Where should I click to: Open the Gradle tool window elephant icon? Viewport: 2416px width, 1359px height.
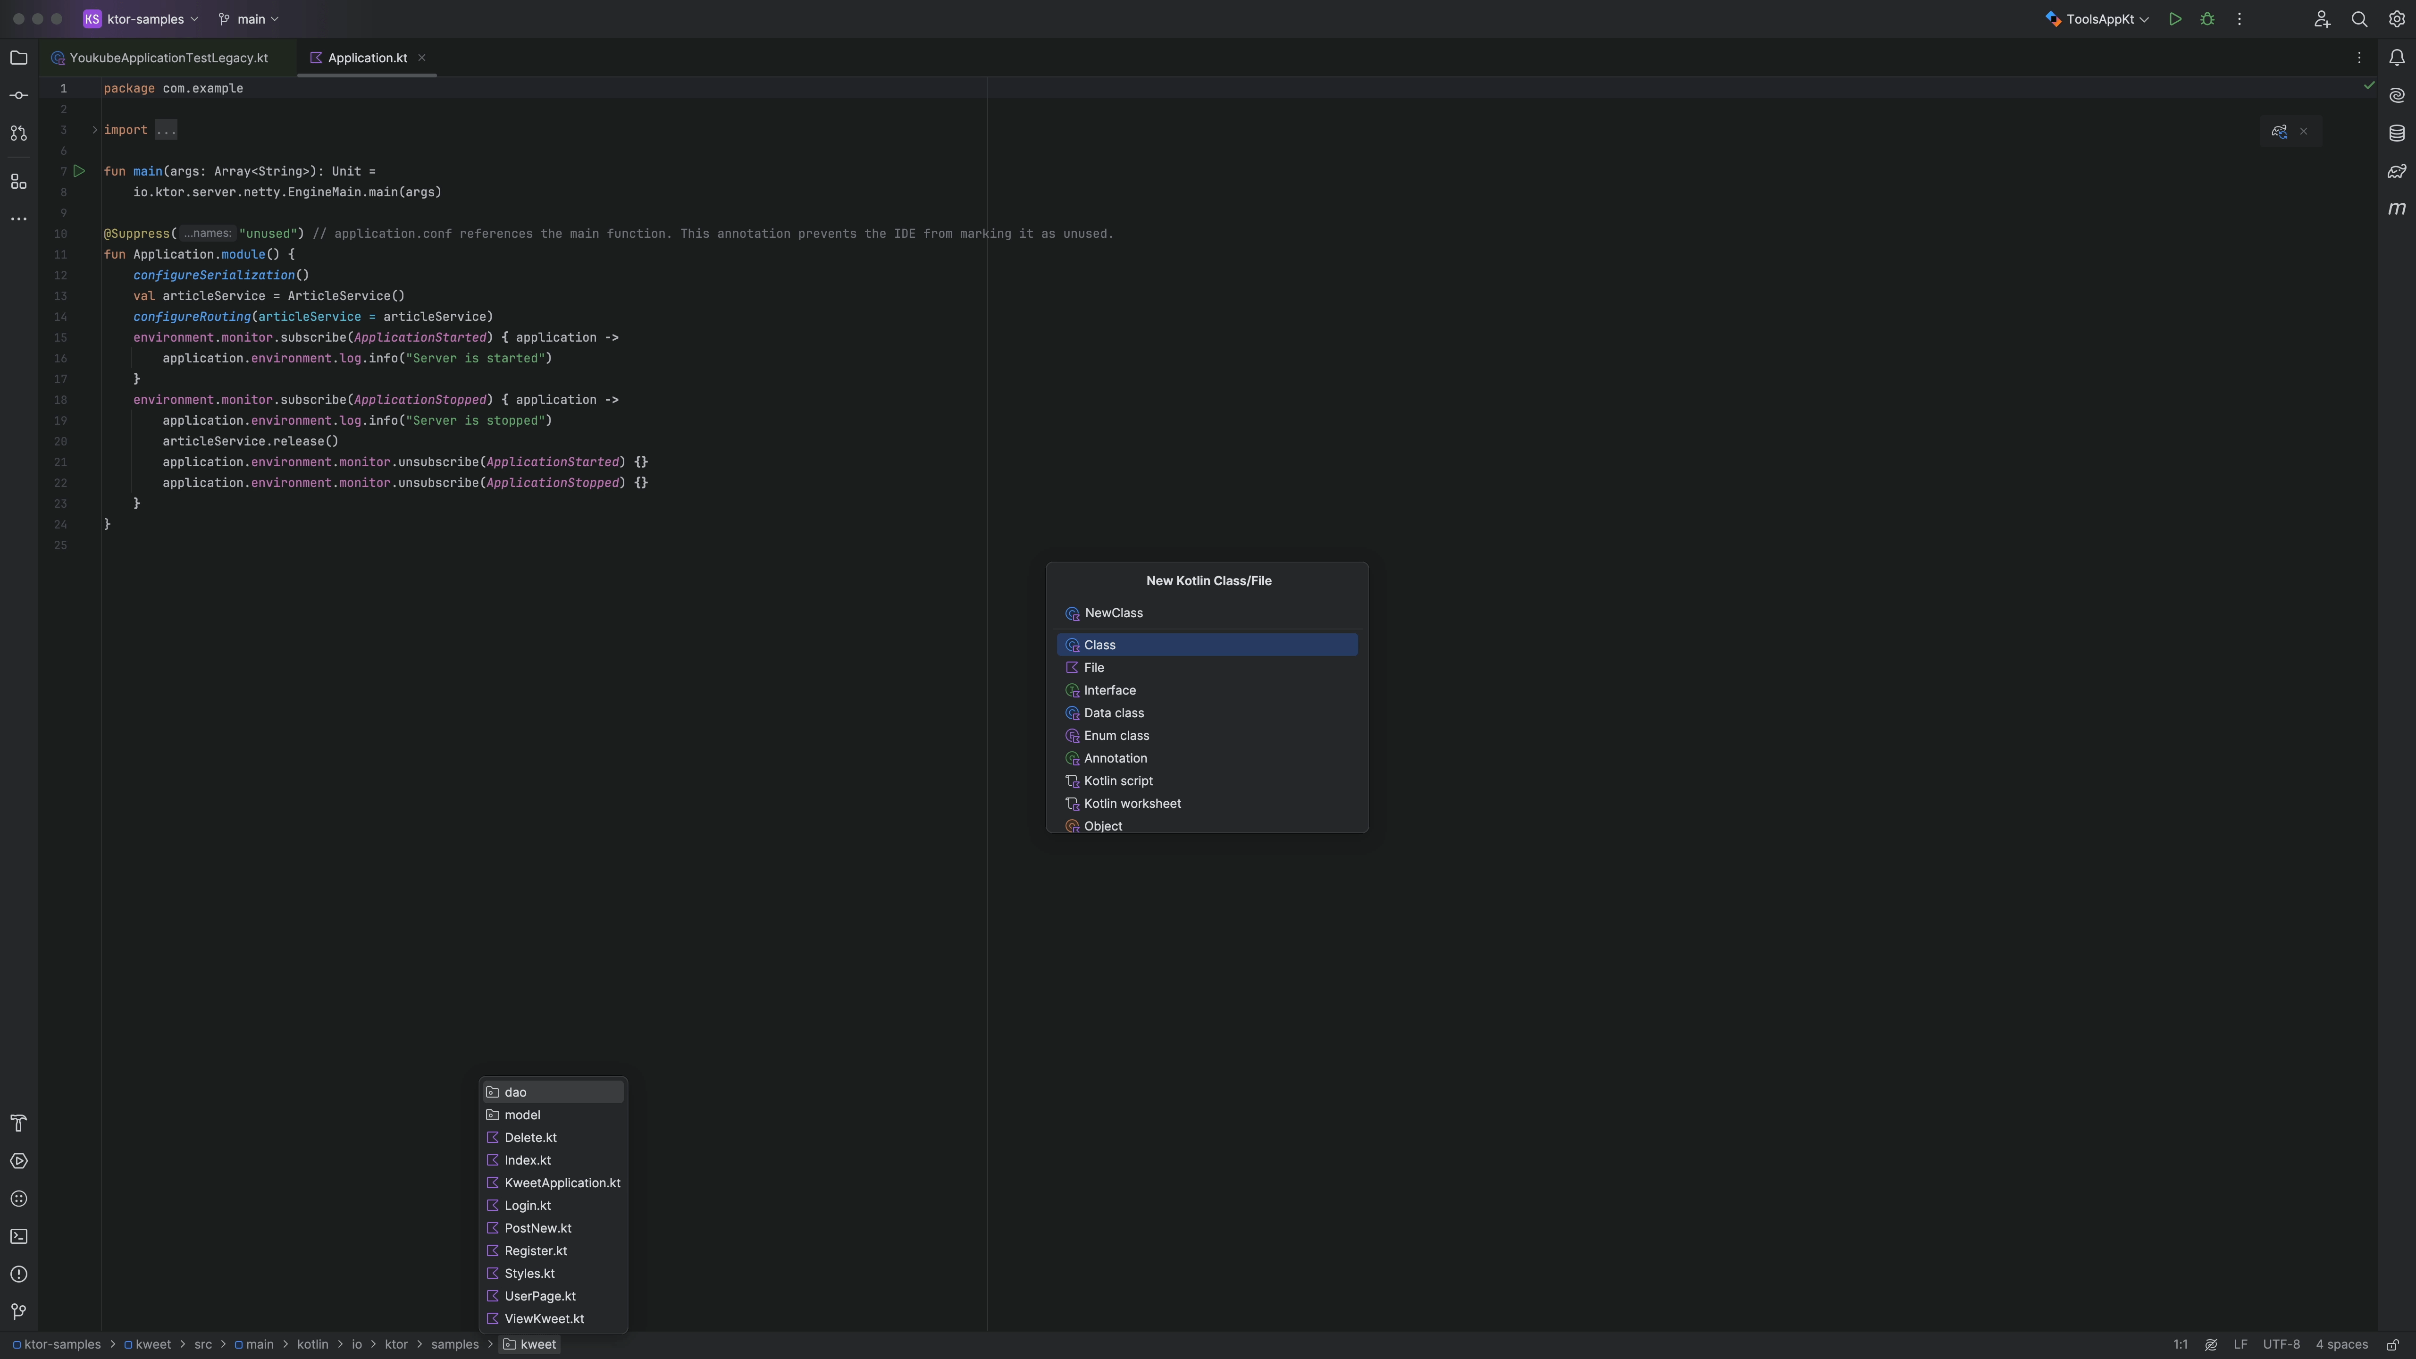(x=2397, y=171)
